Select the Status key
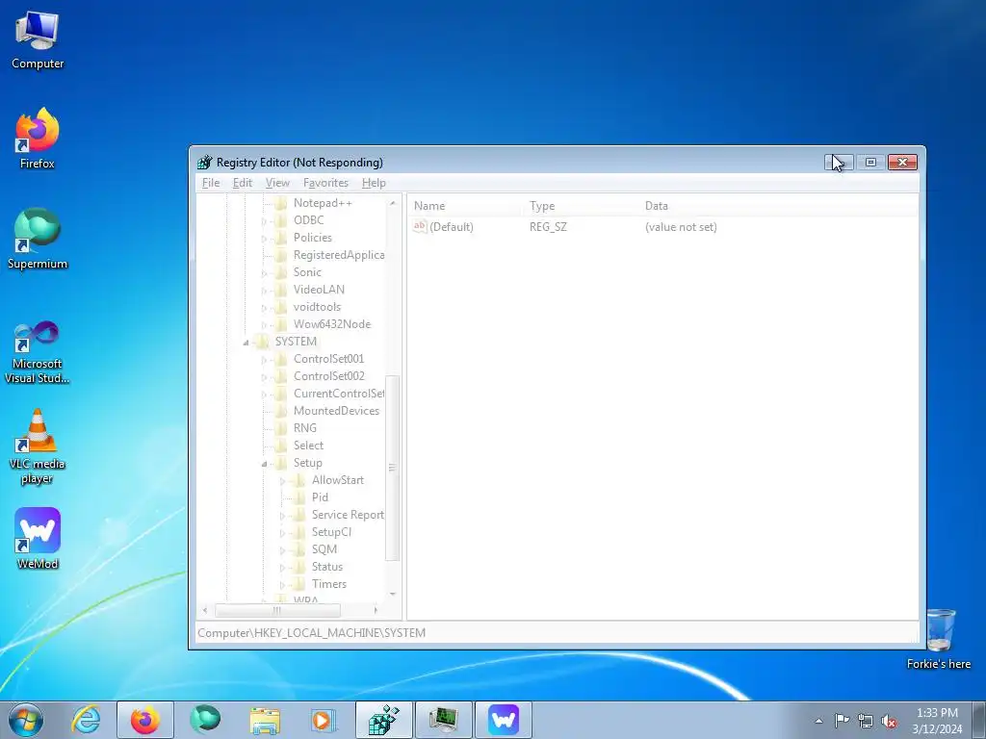 tap(327, 566)
